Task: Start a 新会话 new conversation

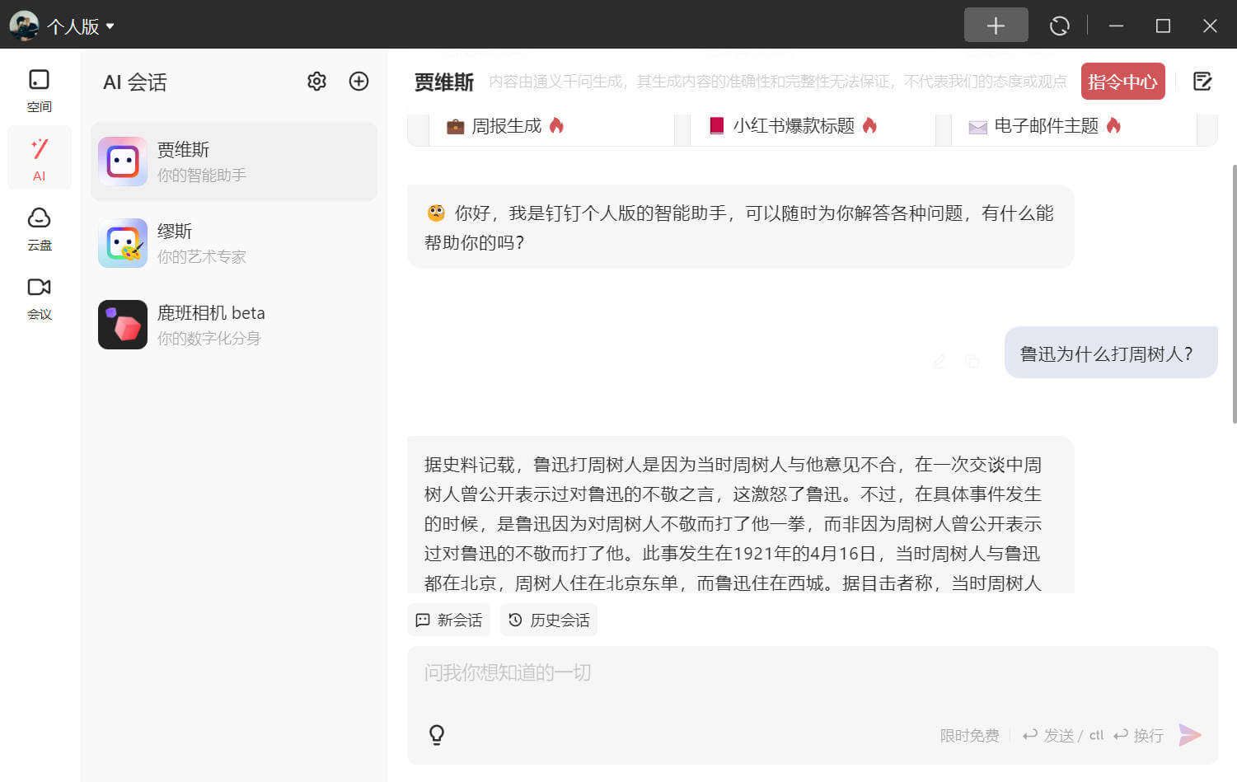Action: pyautogui.click(x=448, y=620)
